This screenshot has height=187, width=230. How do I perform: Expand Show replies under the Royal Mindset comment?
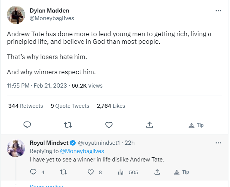[46, 185]
